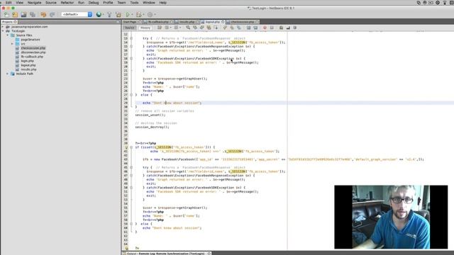Click the Clean and Build icon
Screen dimensions: 454x255
coord(118,14)
